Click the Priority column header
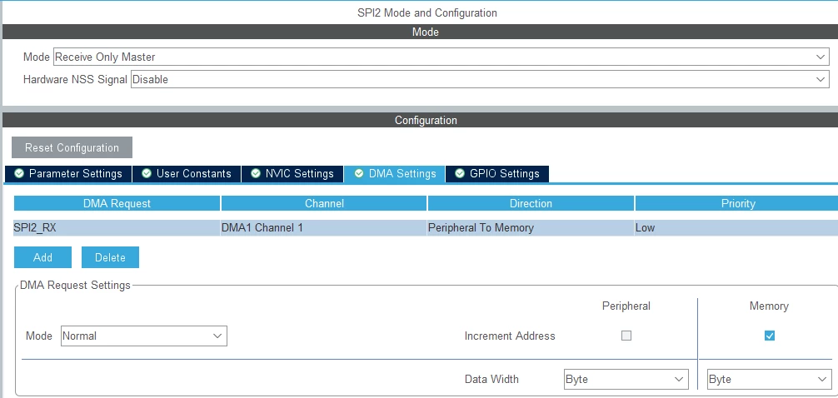The height and width of the screenshot is (398, 838). point(736,203)
